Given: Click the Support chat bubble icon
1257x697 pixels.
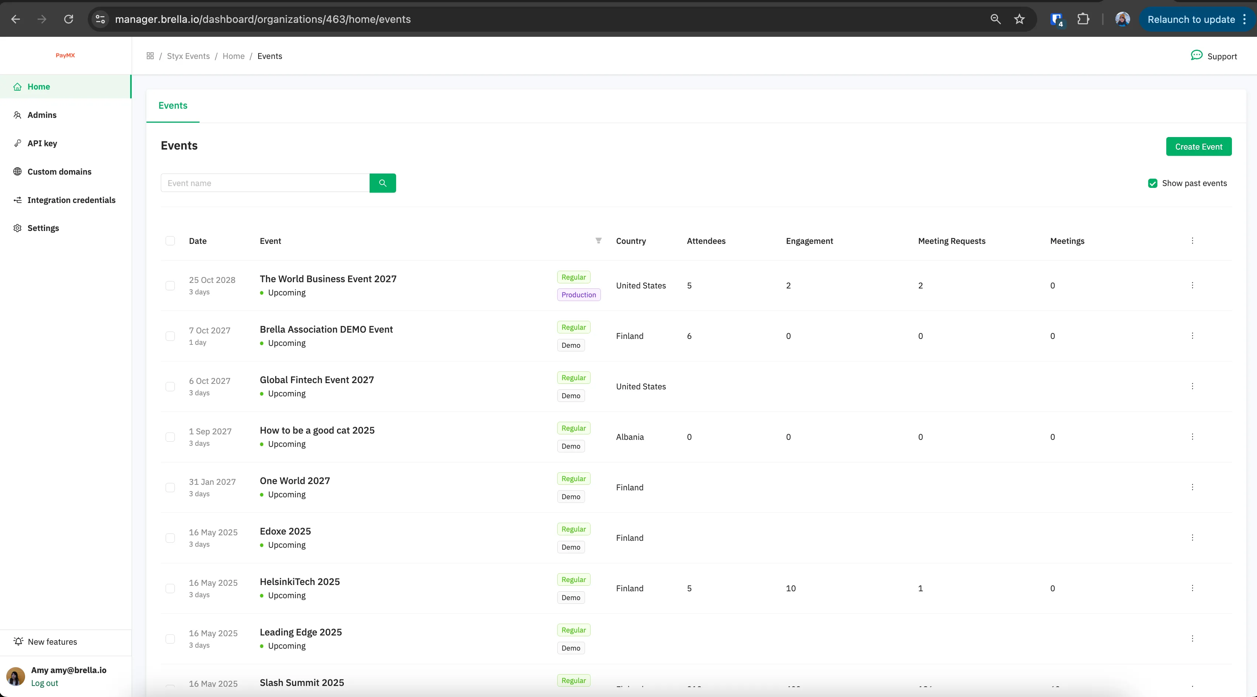Looking at the screenshot, I should (x=1196, y=55).
